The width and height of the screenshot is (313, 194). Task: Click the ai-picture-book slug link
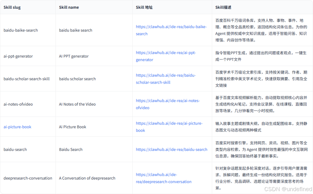tap(17, 127)
